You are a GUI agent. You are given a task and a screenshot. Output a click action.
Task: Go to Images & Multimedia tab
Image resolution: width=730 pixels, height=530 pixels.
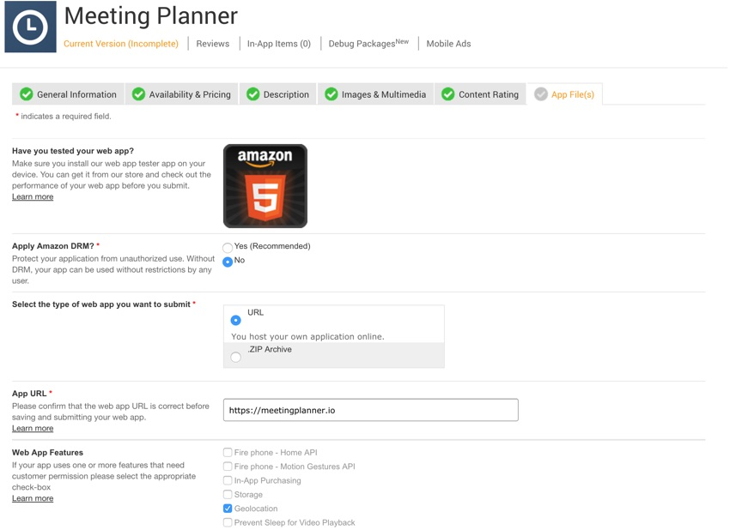click(x=375, y=94)
